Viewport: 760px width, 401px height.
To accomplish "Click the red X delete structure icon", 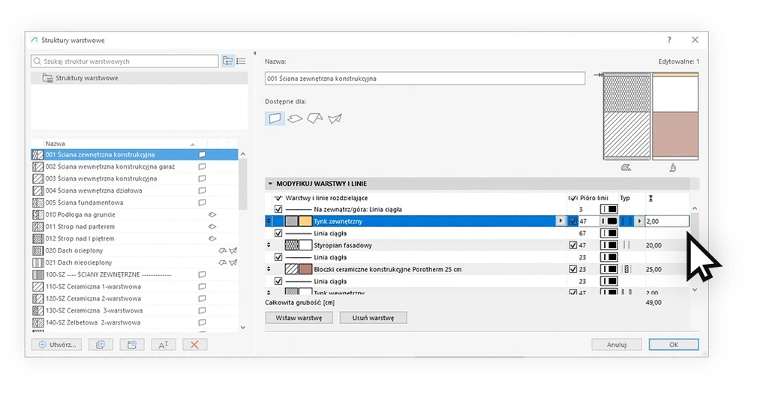I will [194, 344].
